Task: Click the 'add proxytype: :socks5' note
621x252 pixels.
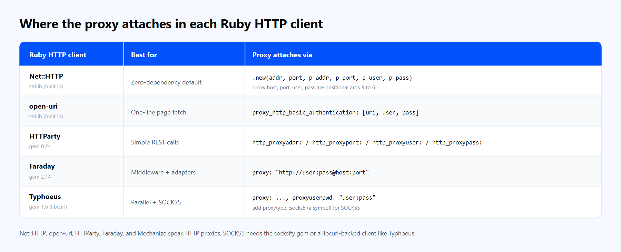Action: tap(306, 208)
